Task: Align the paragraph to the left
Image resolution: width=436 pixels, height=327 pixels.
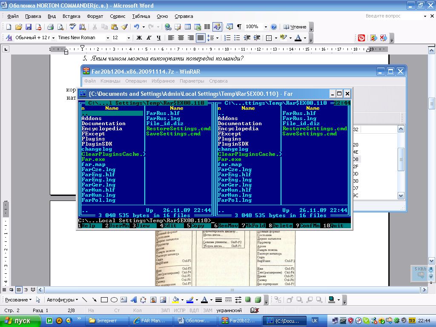Action: coord(171,37)
